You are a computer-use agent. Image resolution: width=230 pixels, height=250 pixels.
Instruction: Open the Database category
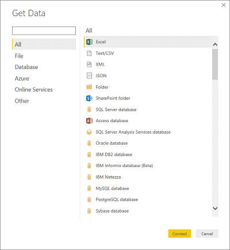pyautogui.click(x=26, y=67)
